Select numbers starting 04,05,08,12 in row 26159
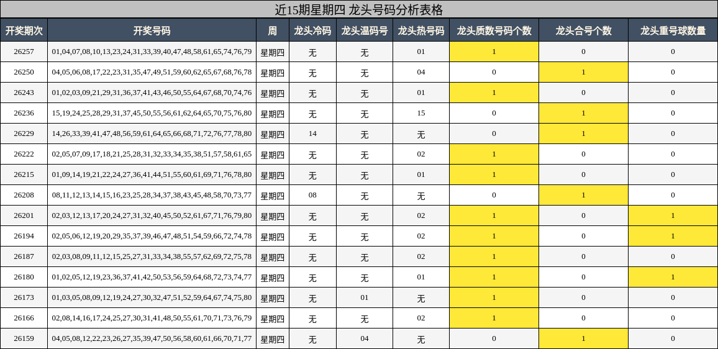 152,338
